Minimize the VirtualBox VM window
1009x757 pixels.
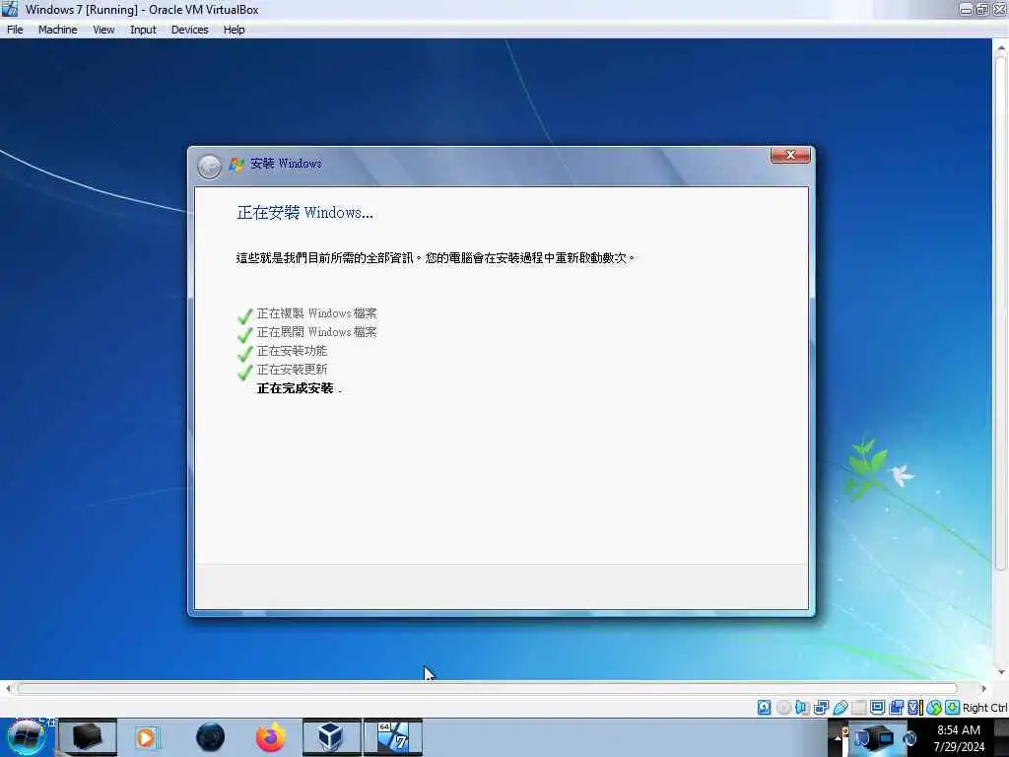[966, 10]
